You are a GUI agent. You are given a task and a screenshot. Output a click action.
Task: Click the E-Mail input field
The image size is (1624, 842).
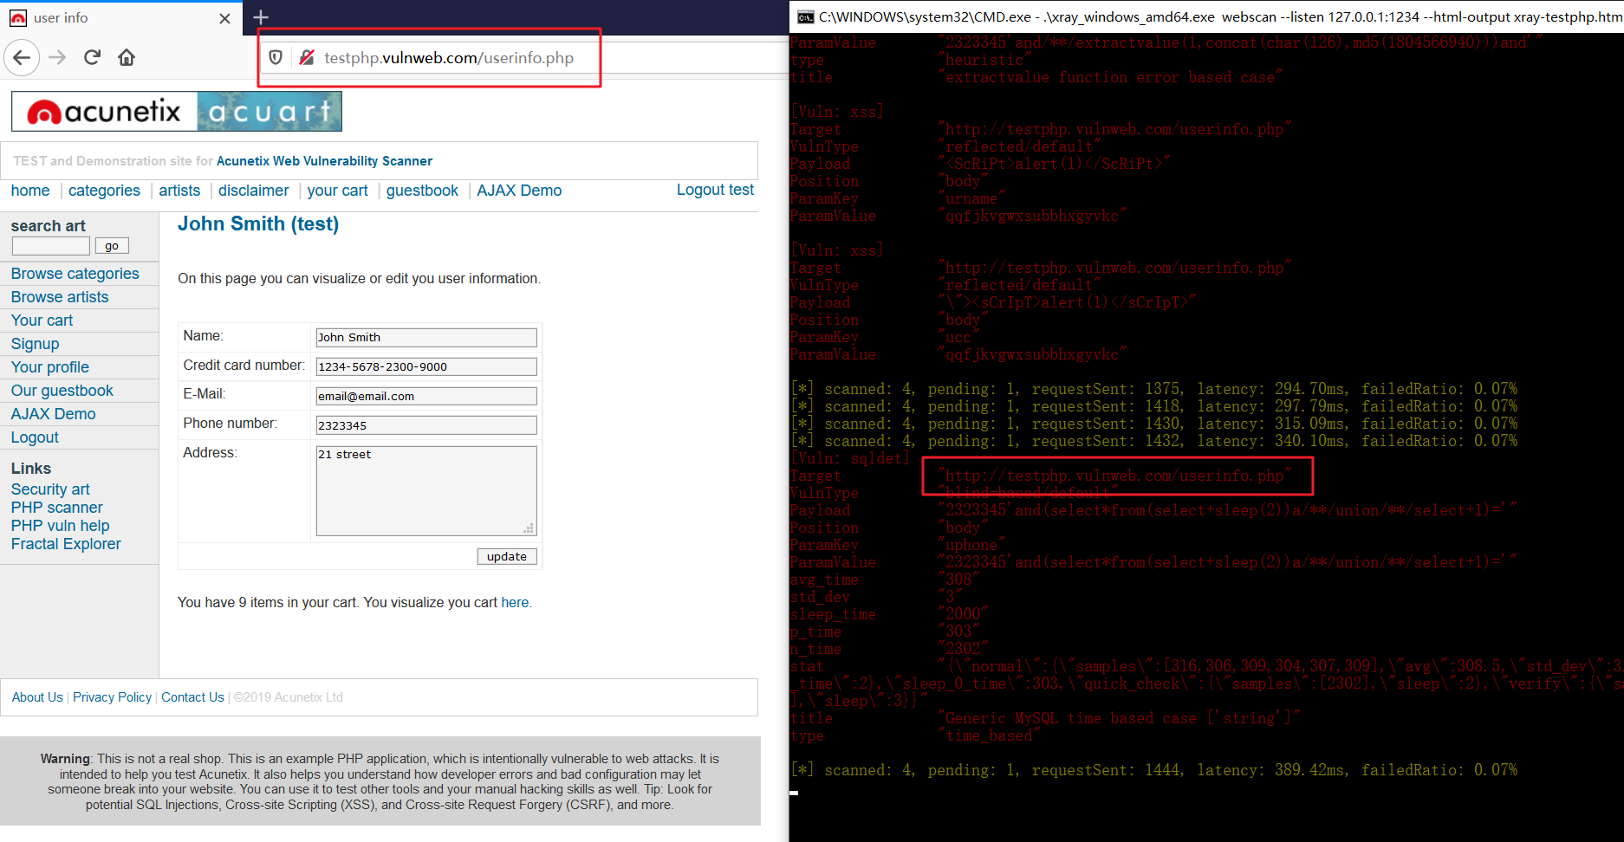[426, 397]
